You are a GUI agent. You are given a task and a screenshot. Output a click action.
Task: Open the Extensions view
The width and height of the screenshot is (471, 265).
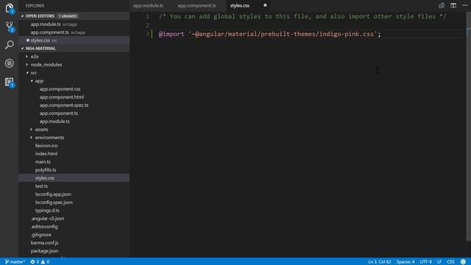coord(10,82)
